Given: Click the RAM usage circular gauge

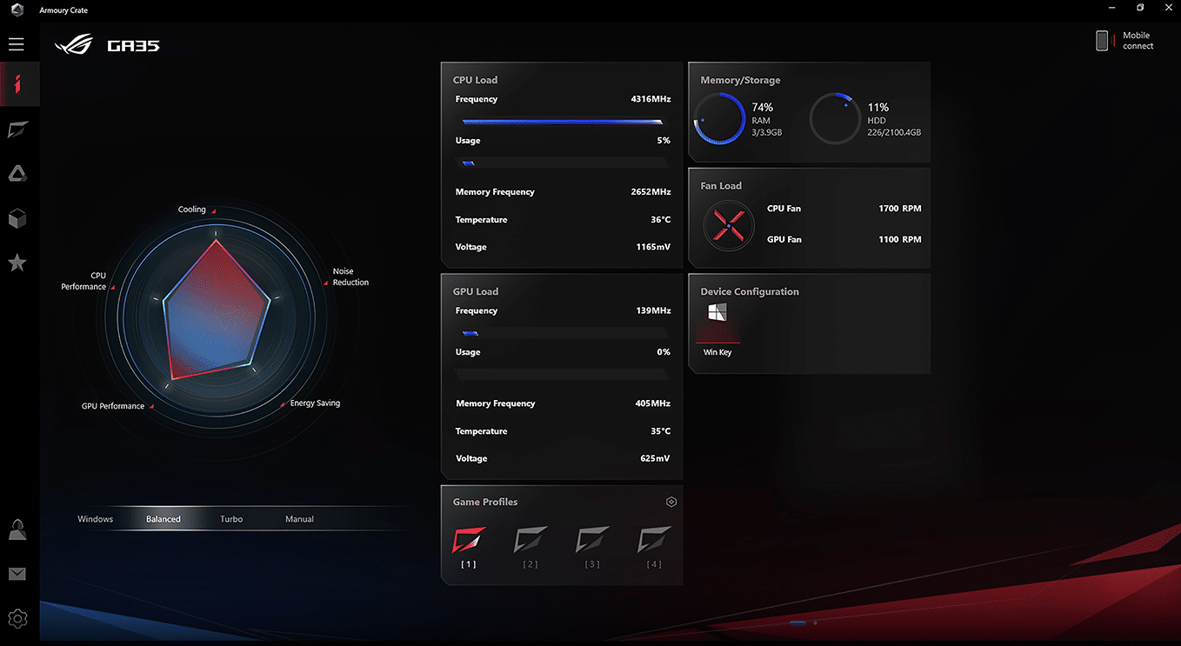Looking at the screenshot, I should tap(720, 118).
